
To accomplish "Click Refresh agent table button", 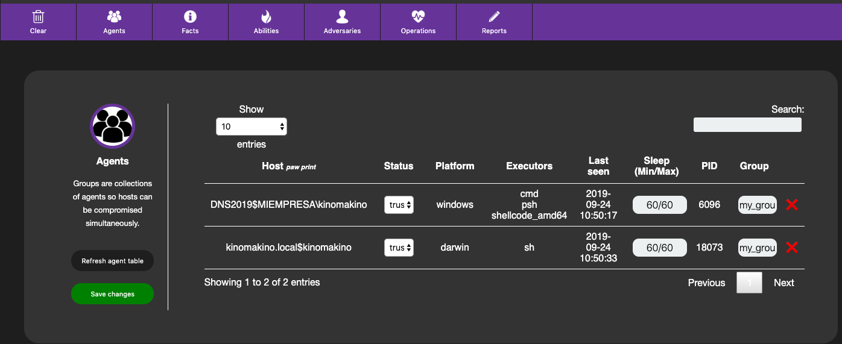I will click(x=113, y=261).
